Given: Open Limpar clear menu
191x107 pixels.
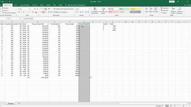Looking at the screenshot, I should pyautogui.click(x=164, y=13).
